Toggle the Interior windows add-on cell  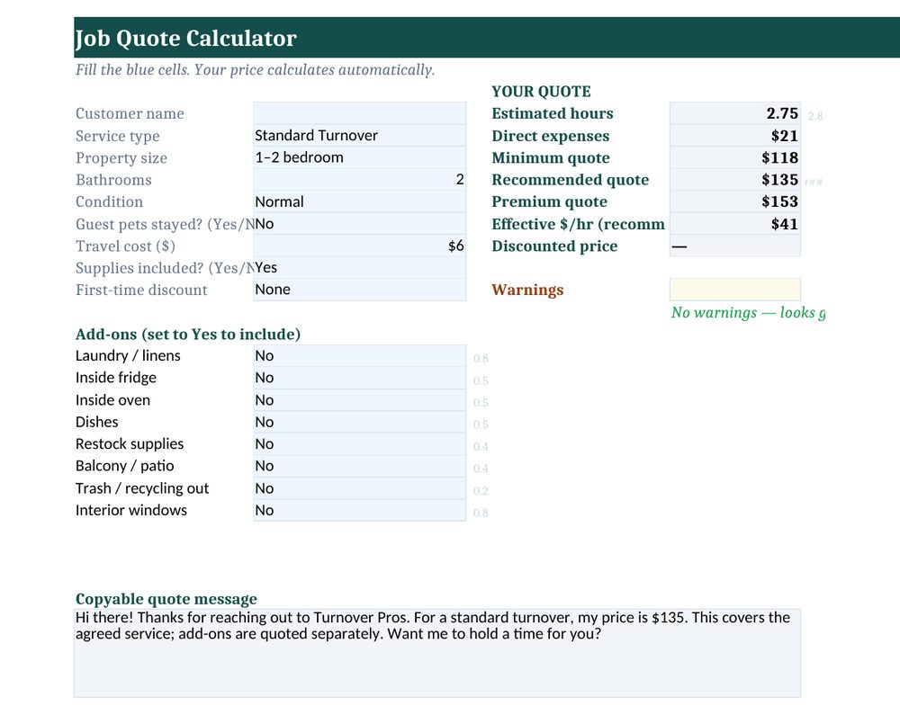pyautogui.click(x=359, y=510)
